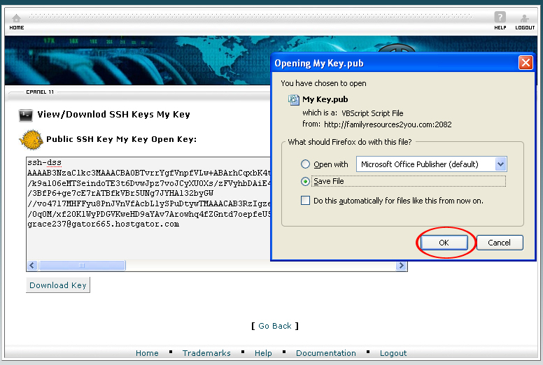Check 'Do this automatically for files like this'
543x365 pixels.
(x=305, y=201)
